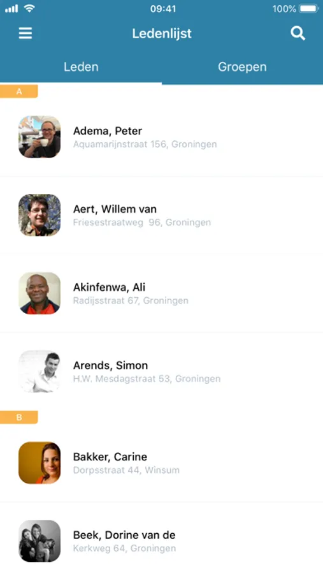Open the Arends, Simon entry
323x574 pixels.
tap(161, 372)
